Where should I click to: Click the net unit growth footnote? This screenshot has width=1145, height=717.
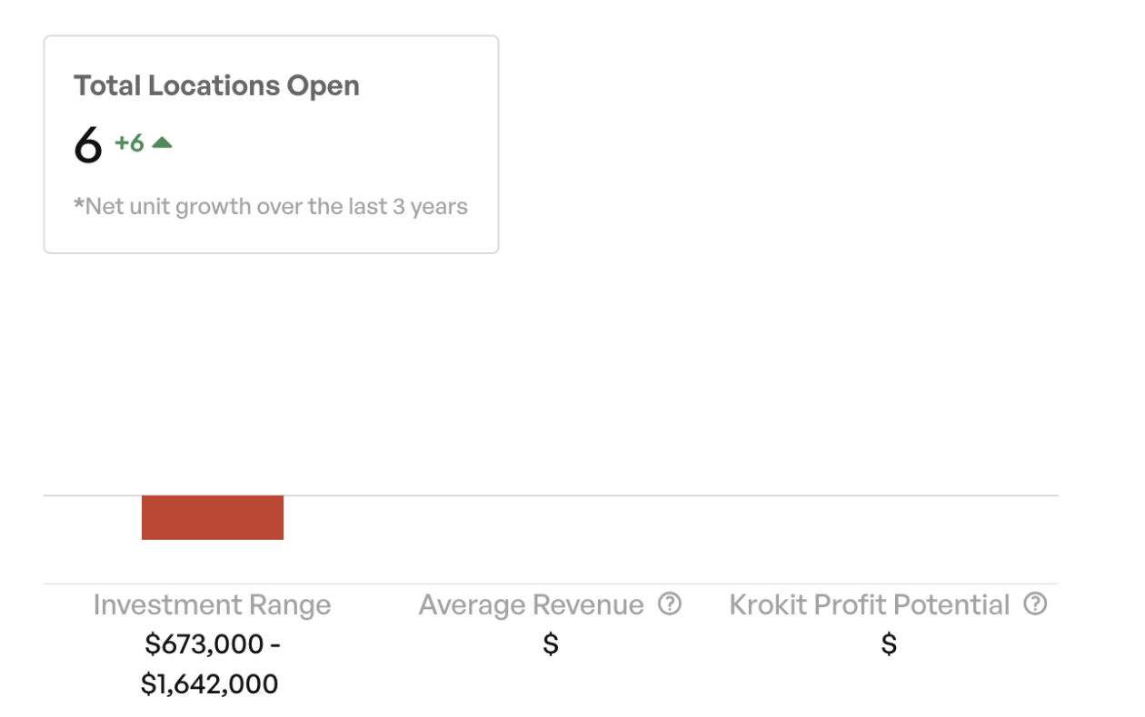tap(271, 207)
